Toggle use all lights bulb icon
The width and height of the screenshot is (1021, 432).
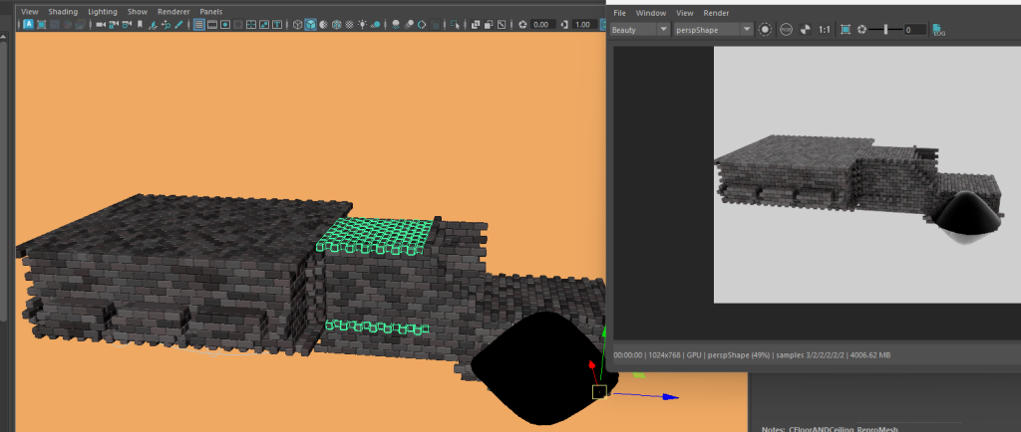click(x=362, y=24)
